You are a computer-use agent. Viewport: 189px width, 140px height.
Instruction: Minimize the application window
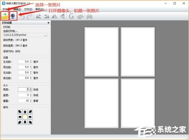click(x=166, y=3)
